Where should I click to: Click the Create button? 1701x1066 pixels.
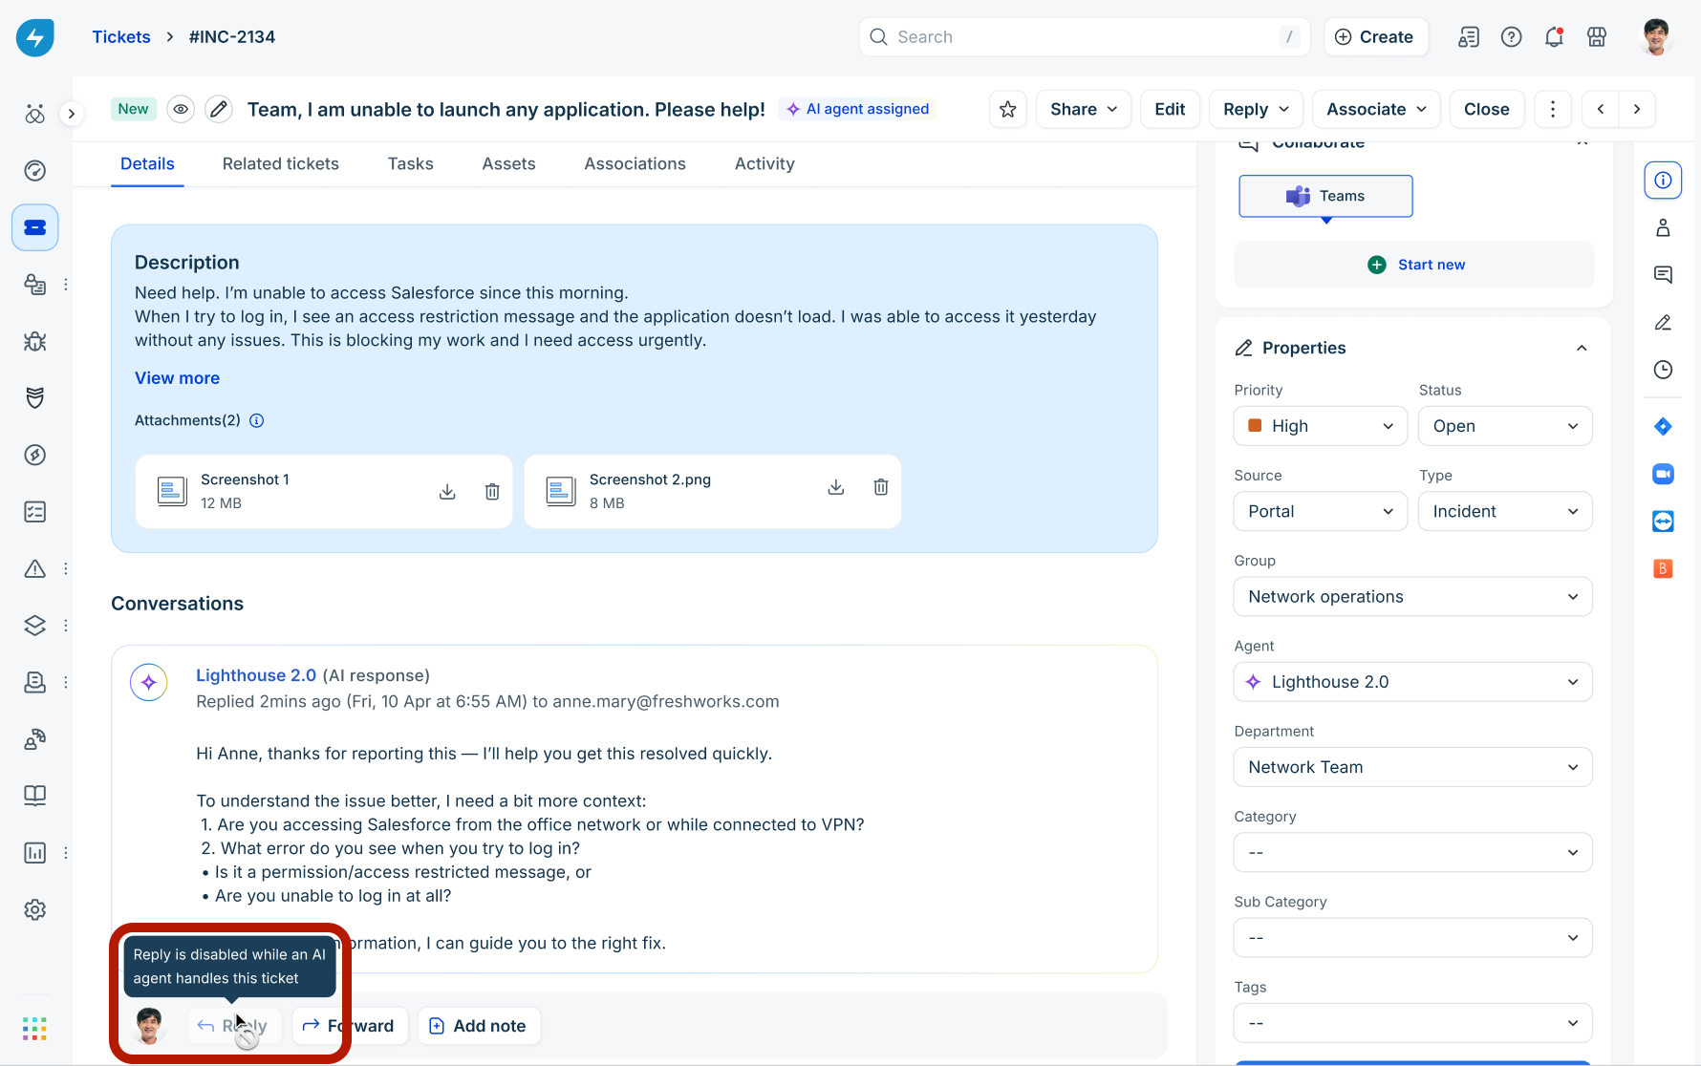(x=1375, y=37)
